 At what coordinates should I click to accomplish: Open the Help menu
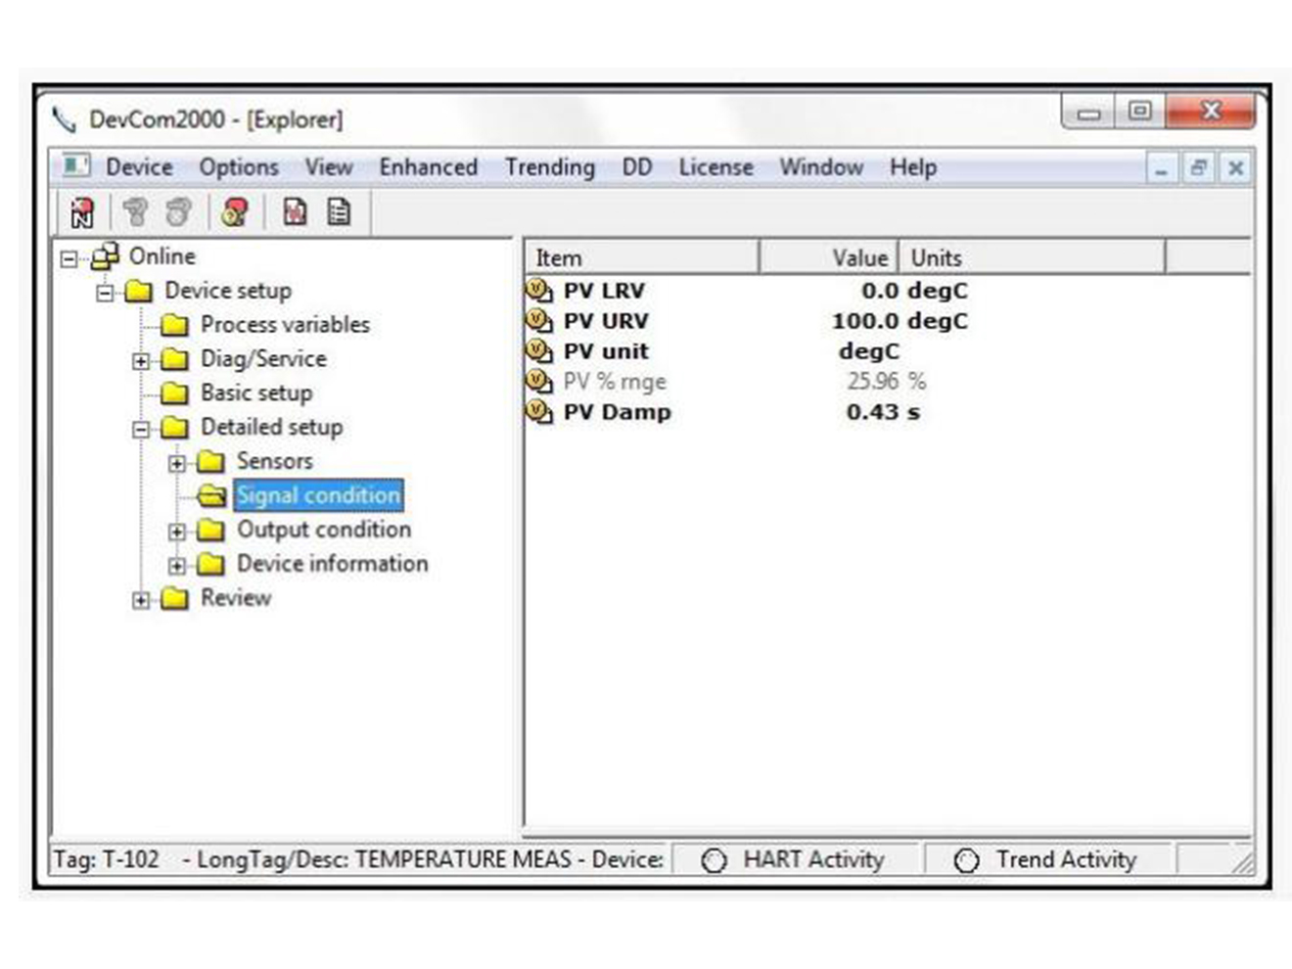(911, 167)
